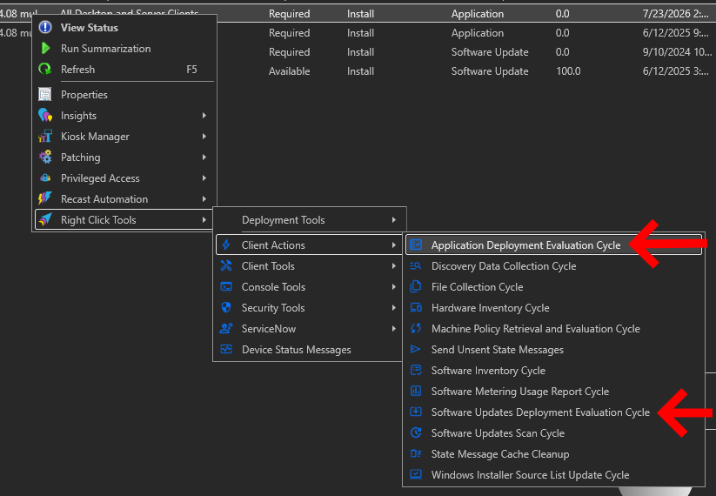716x496 pixels.
Task: Click the Recast Automation lightning icon
Action: point(45,198)
